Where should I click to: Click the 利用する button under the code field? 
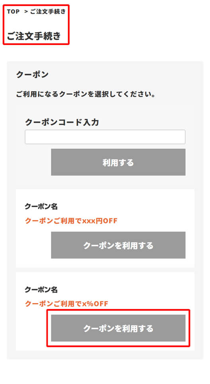118,162
